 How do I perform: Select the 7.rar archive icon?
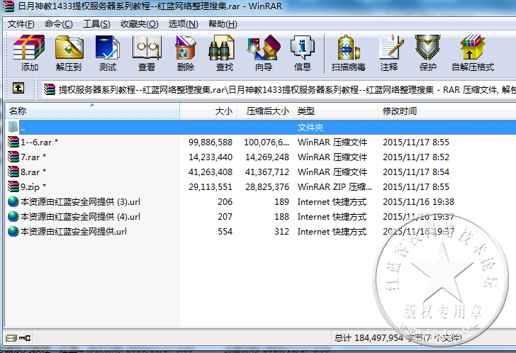pos(13,157)
